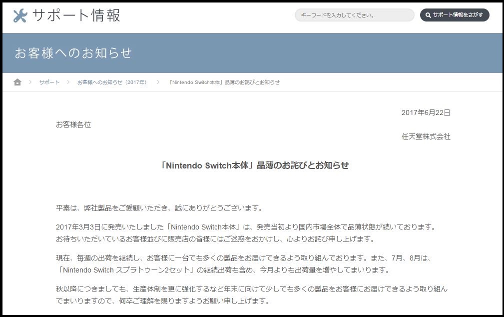Click the サポート情報をさがす search button
This screenshot has width=504, height=317.
455,15
